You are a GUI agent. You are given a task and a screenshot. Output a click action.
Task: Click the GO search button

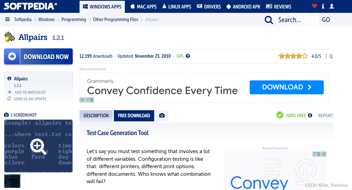coord(326,20)
